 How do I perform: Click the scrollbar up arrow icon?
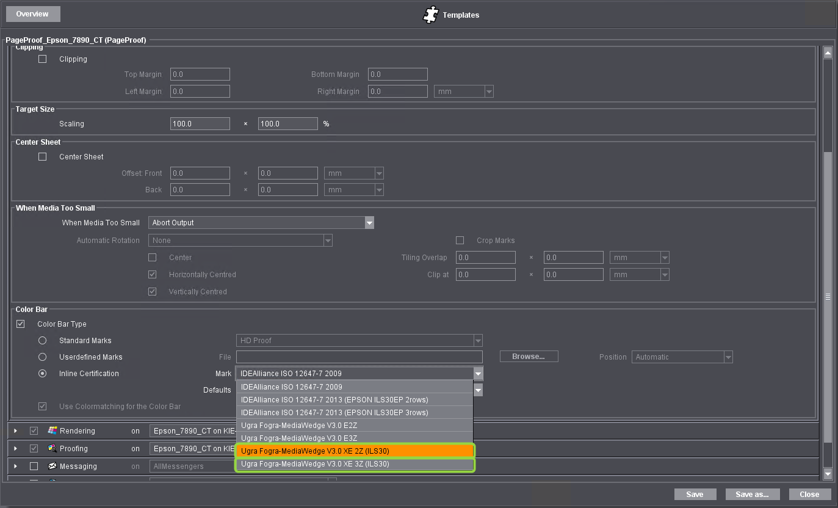[828, 53]
